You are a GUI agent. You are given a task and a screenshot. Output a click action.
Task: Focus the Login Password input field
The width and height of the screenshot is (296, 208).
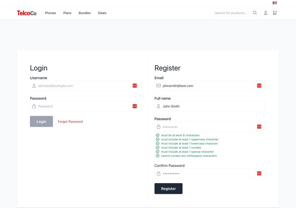coord(85,106)
